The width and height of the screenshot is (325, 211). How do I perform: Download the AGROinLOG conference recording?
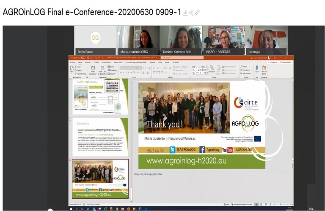[185, 12]
